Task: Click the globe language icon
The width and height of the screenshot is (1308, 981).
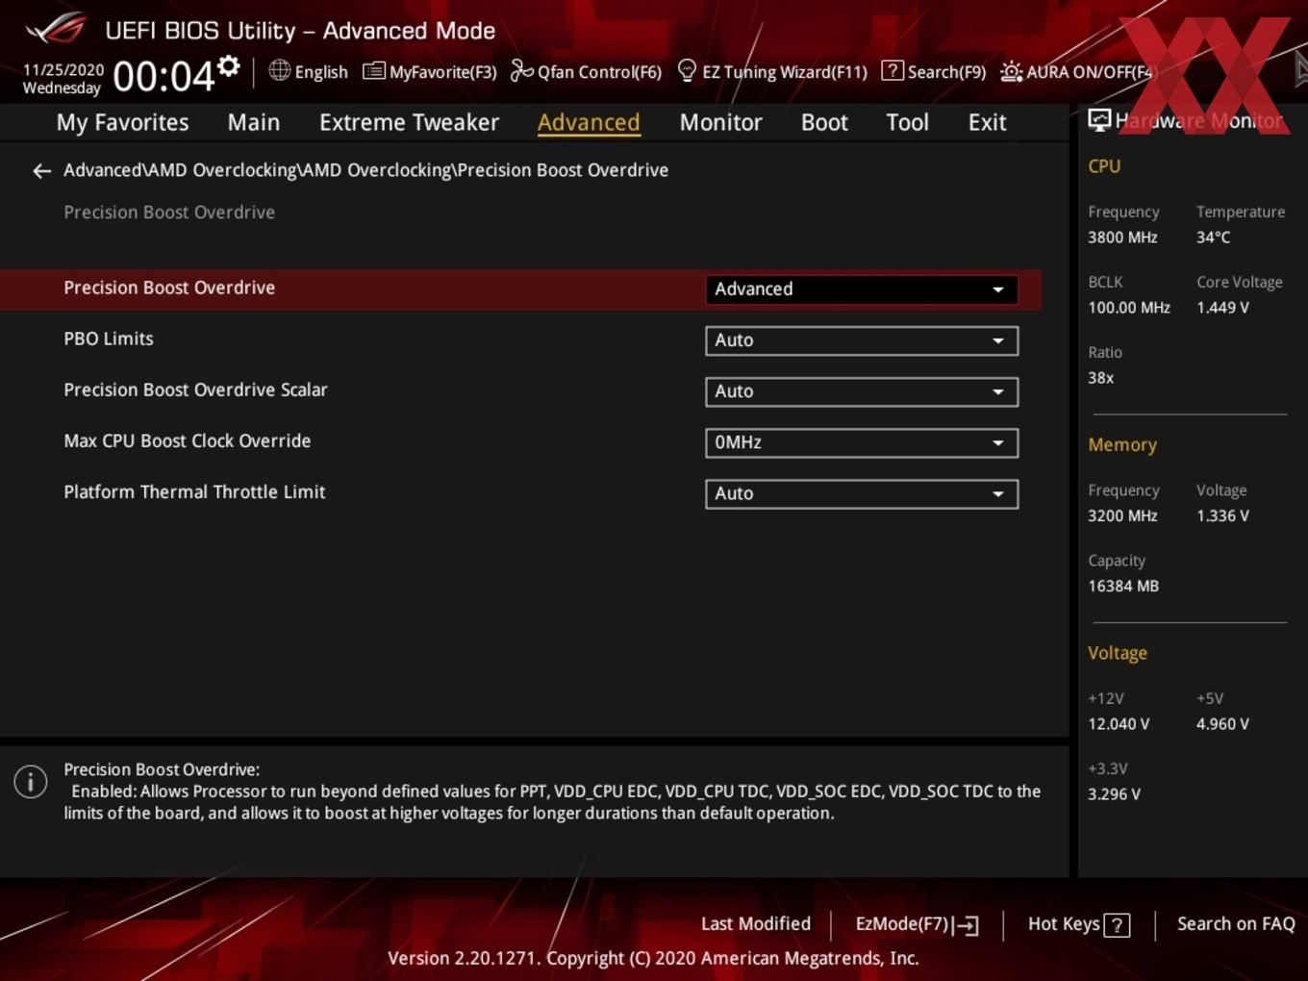Action: (x=279, y=70)
